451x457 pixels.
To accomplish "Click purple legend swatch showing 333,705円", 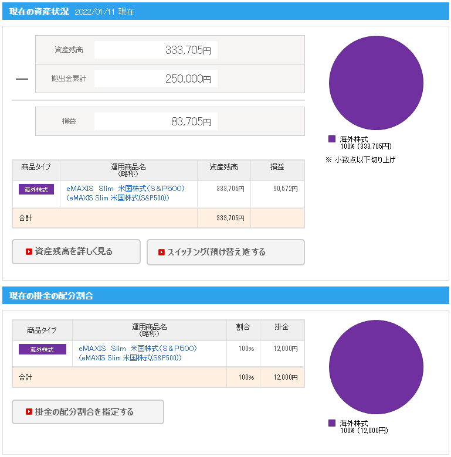I will (x=332, y=139).
